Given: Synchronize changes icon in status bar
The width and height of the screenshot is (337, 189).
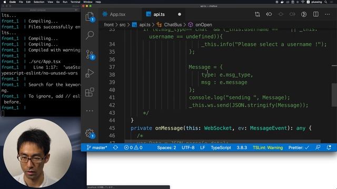Looking at the screenshot, I should [115, 148].
